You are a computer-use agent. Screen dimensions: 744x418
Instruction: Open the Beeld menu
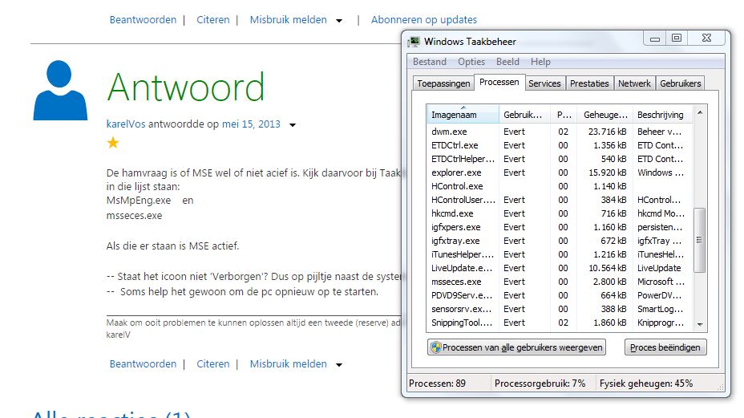pos(507,62)
